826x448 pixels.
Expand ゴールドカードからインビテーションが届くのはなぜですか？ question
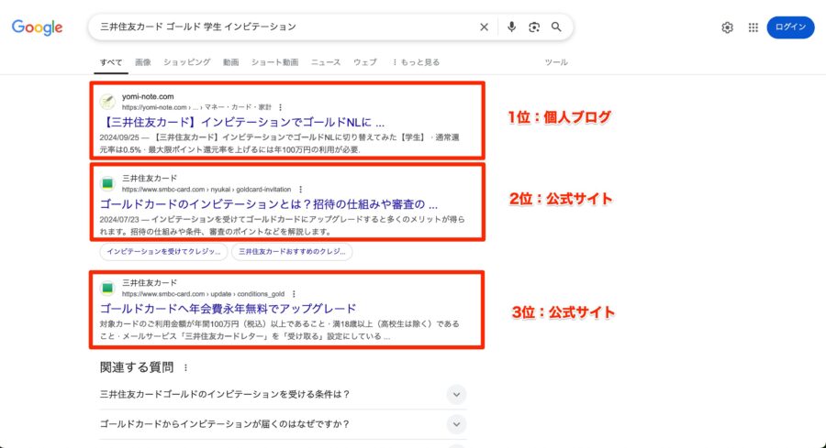click(283, 424)
